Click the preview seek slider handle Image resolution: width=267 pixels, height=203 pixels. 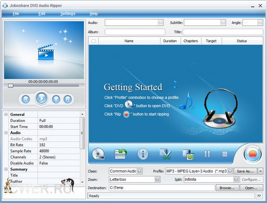tap(10, 86)
